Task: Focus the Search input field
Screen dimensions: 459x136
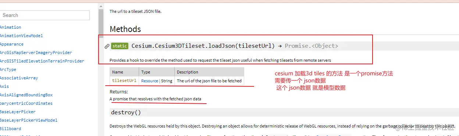Action: [44, 15]
